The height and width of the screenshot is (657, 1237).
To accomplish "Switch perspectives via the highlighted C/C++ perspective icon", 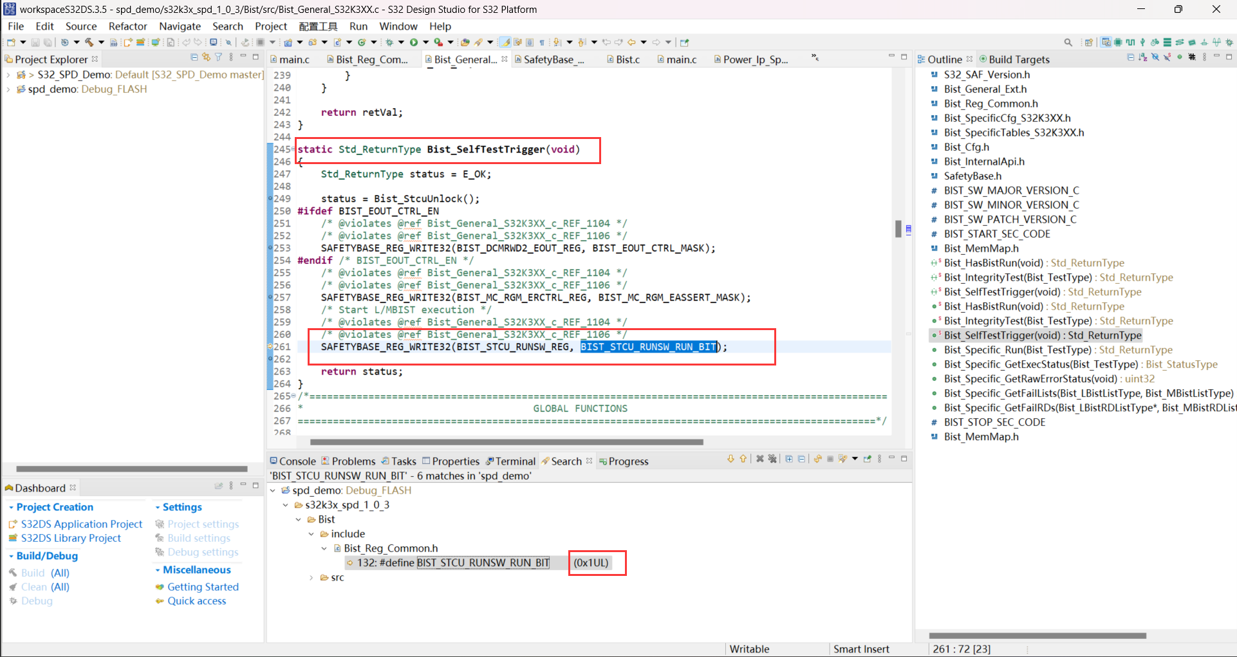I will [x=1106, y=42].
